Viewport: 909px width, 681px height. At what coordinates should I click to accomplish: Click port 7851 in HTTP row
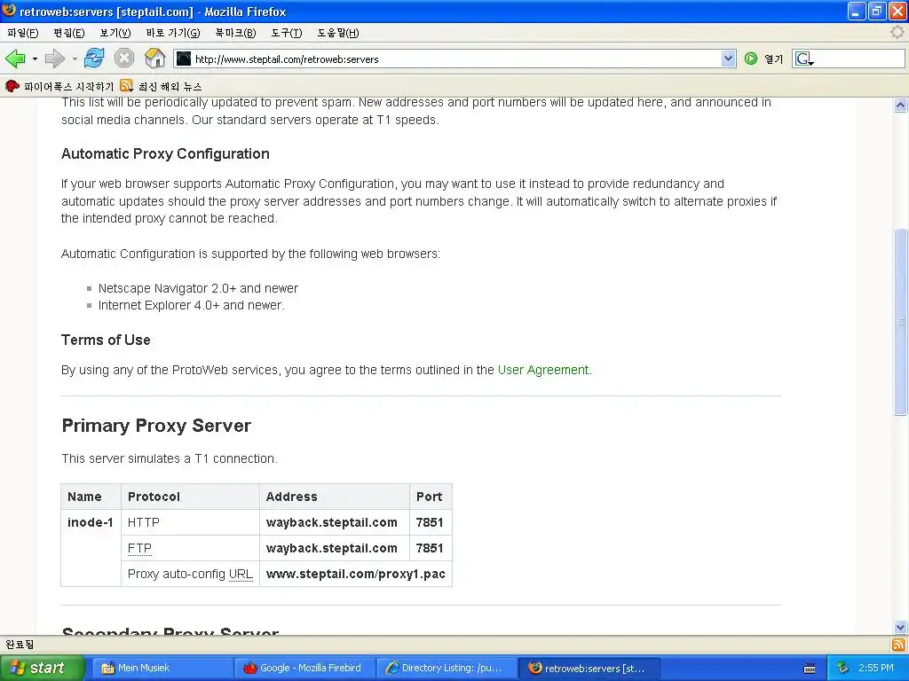point(430,522)
